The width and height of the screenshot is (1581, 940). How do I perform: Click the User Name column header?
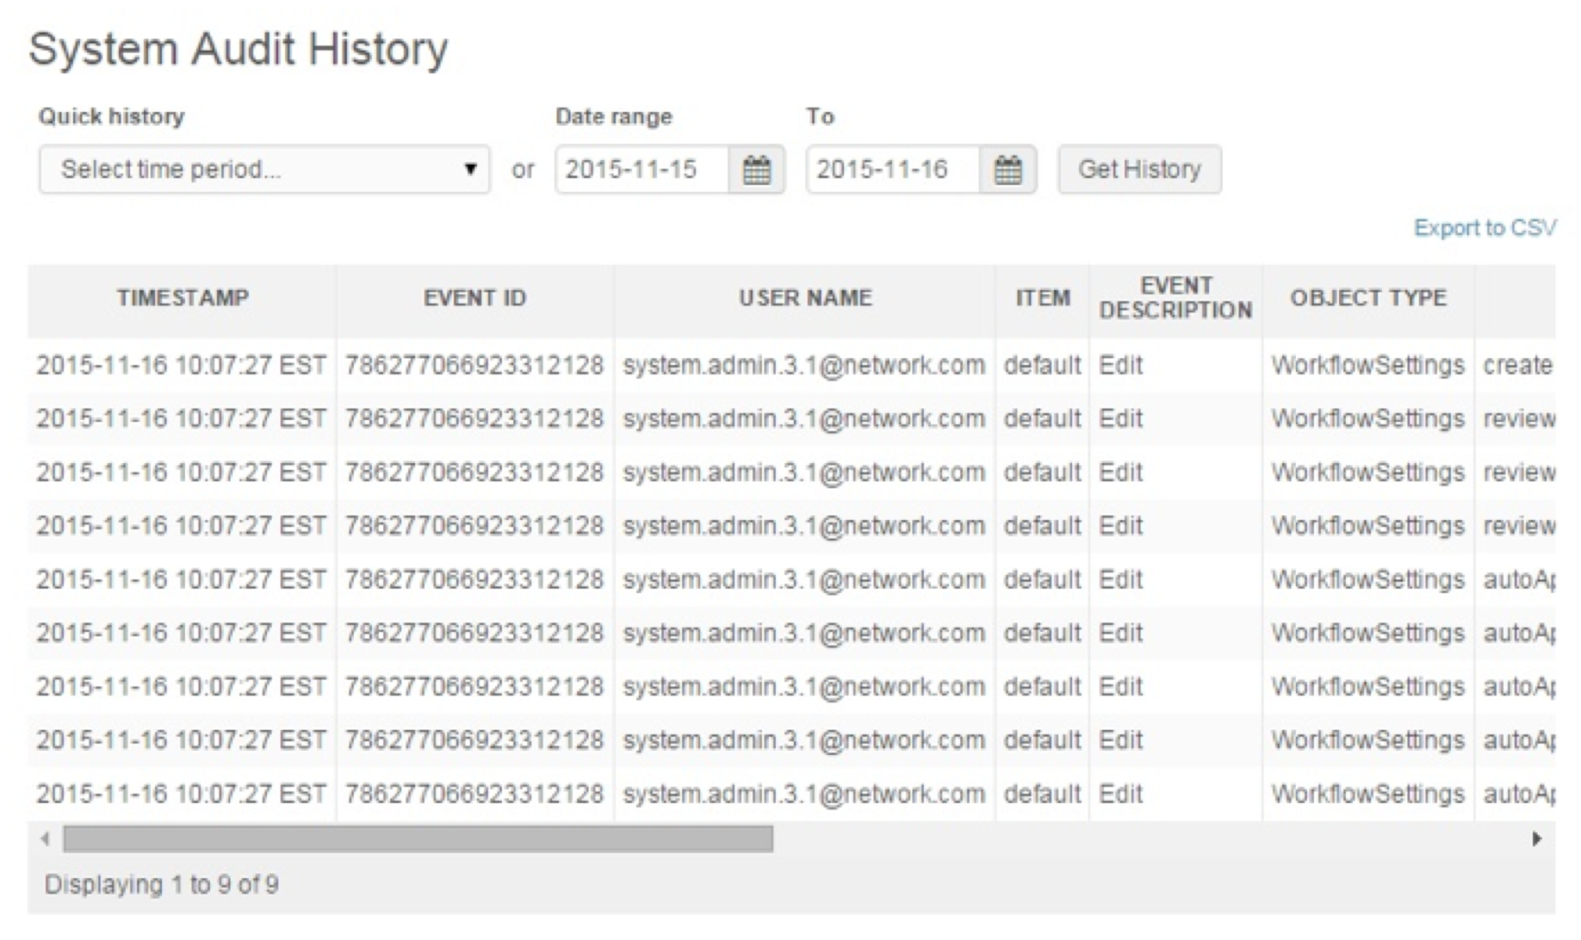[x=805, y=298]
